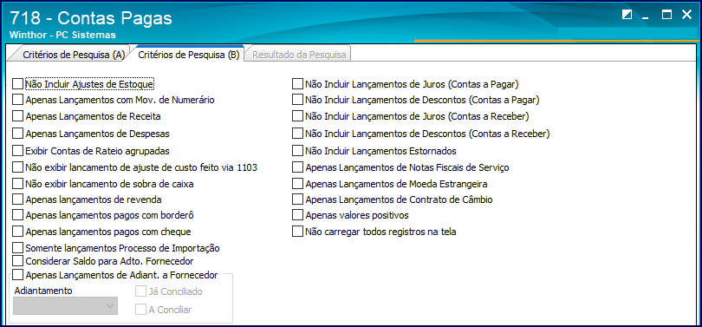Tick Apenas lançamentos pagos com cheque
The image size is (702, 327).
17,232
